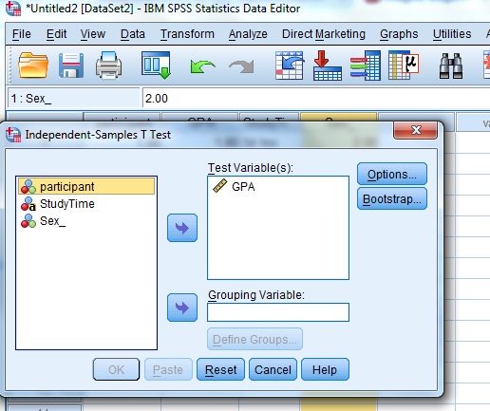Viewport: 490px width, 411px height.
Task: Move variable to Grouping Variable arrow button
Action: (x=182, y=308)
